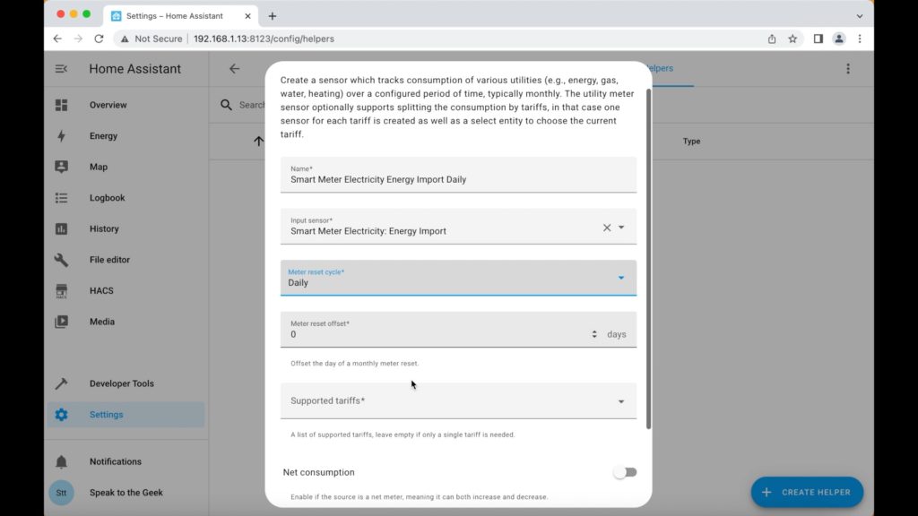Click the Settings gear icon
The width and height of the screenshot is (918, 516).
pos(62,415)
